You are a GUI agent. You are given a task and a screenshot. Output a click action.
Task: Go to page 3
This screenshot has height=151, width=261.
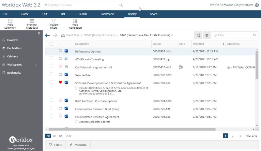240,136
